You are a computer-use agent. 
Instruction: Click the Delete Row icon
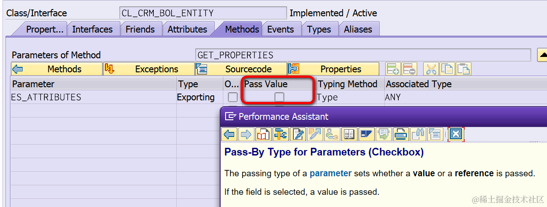point(409,69)
